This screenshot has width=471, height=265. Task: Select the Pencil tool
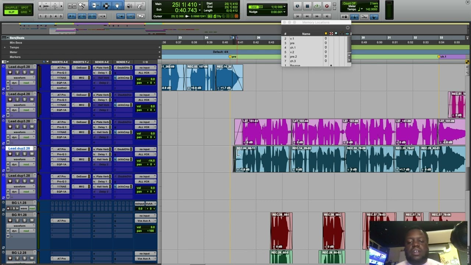[x=140, y=6]
